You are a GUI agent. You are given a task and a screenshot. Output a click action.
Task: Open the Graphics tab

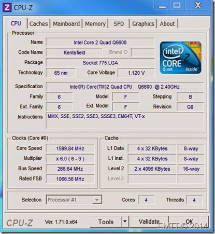tap(143, 24)
